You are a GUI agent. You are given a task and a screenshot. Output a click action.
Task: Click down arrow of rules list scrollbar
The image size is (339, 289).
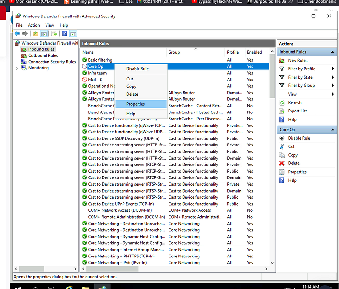[272, 263]
